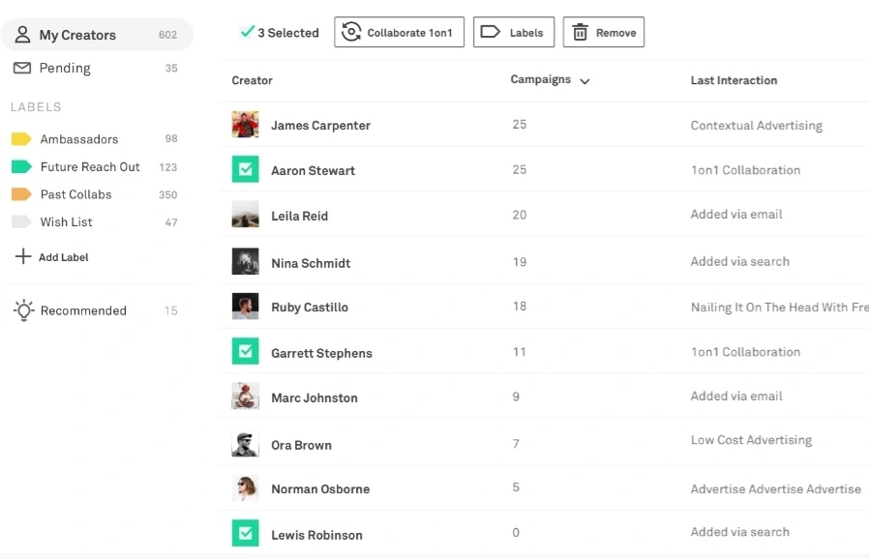Screen dimensions: 869x559
Task: Open the Pending list
Action: pos(97,68)
